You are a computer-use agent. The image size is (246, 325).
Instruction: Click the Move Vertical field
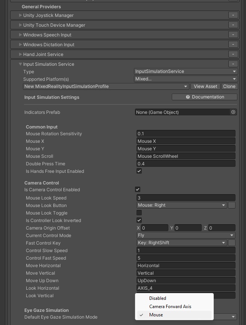(186, 273)
